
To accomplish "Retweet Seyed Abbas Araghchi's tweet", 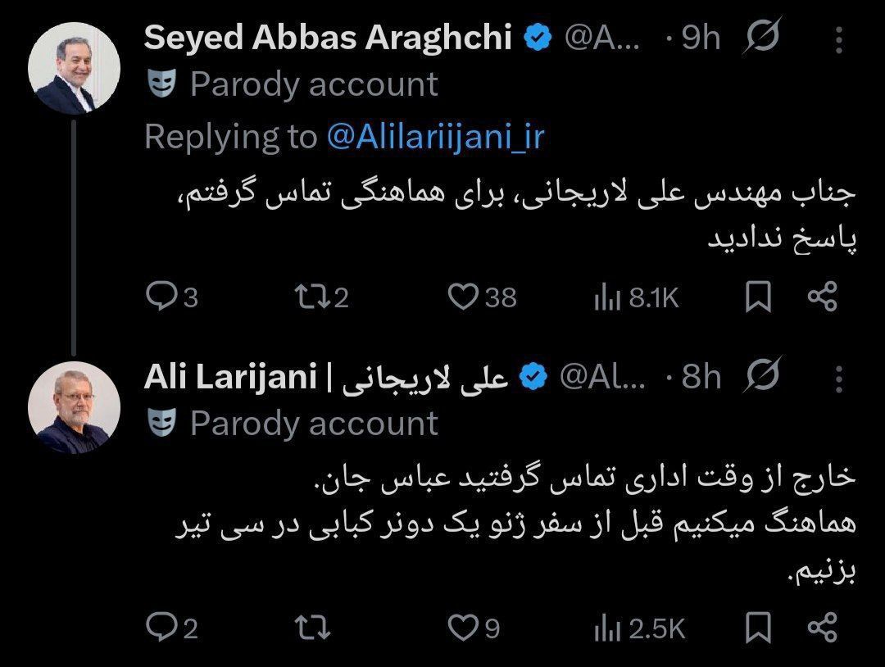I will coord(312,297).
